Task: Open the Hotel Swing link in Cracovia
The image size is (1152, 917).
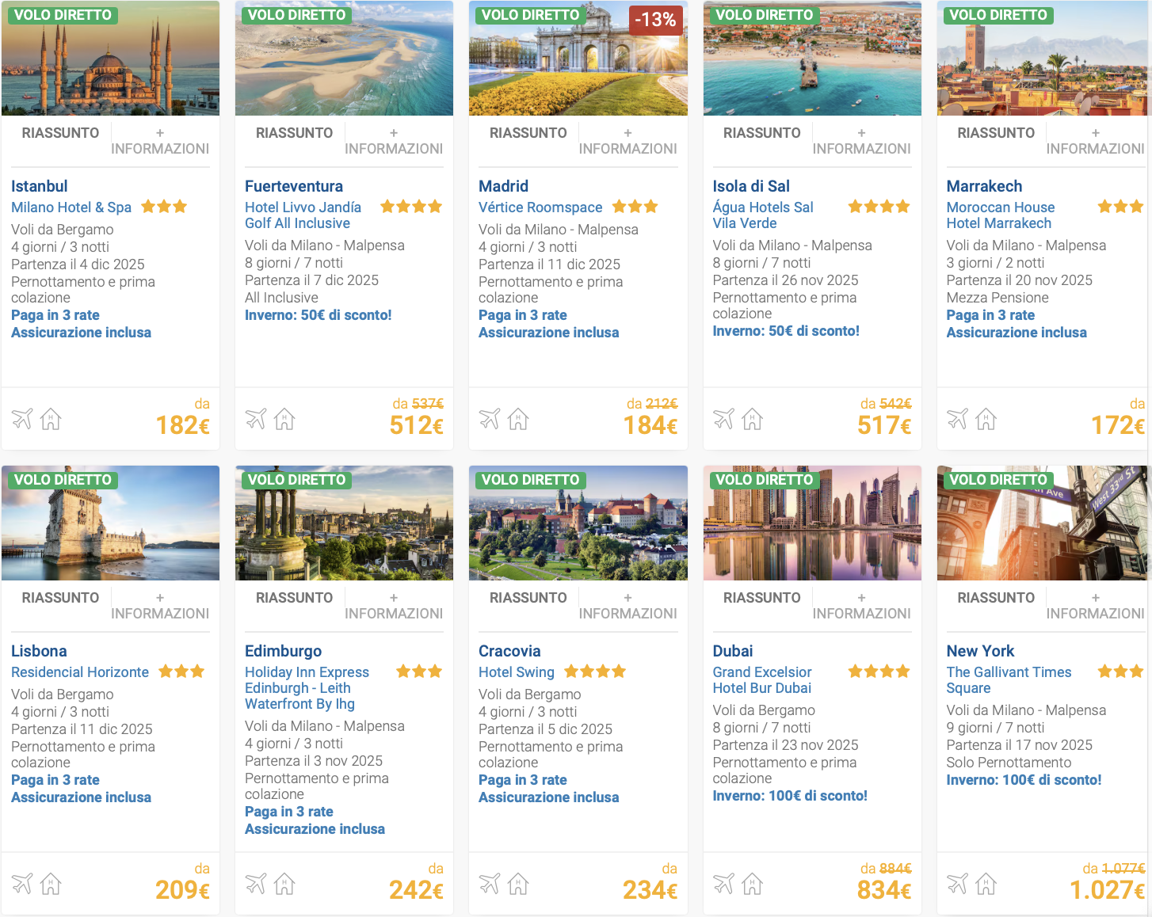Action: pos(517,672)
